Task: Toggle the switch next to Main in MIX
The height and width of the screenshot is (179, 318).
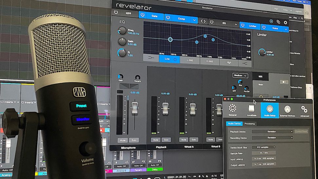Action: (284, 82)
